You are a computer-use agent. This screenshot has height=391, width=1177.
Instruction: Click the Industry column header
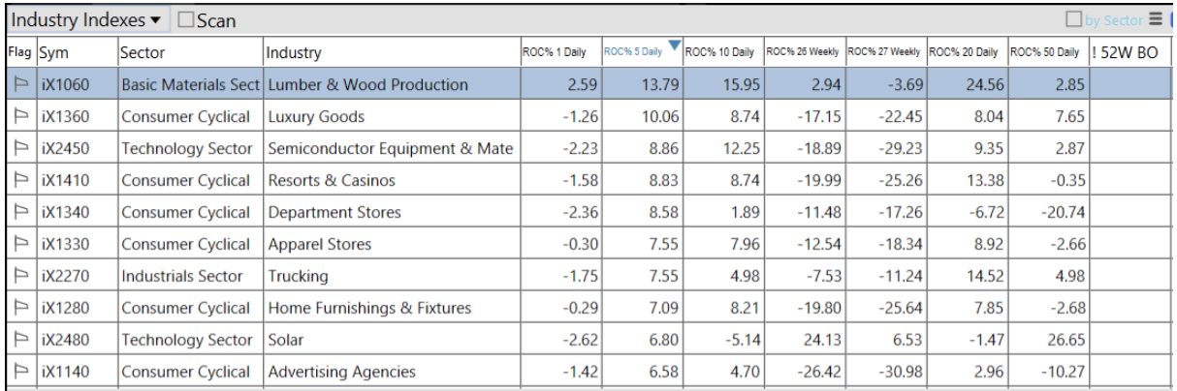[294, 53]
